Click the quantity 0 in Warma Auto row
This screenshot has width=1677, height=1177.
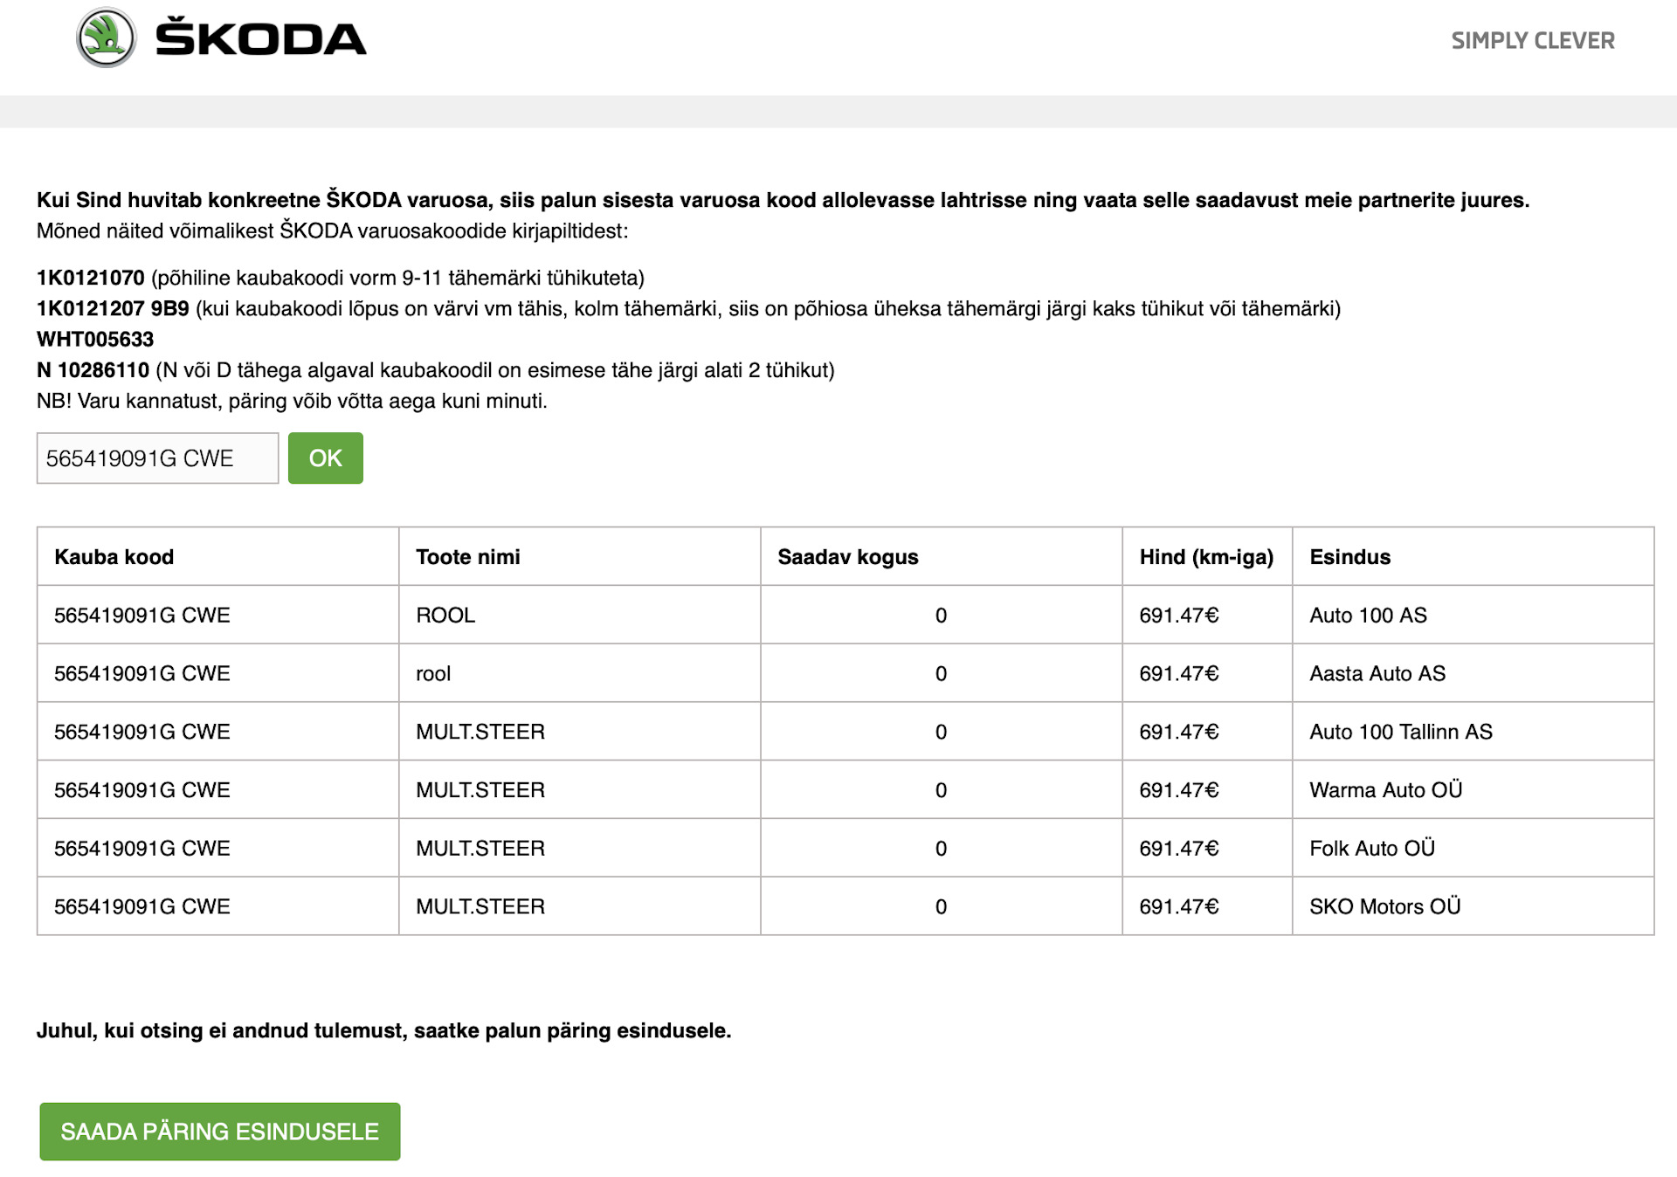coord(941,790)
